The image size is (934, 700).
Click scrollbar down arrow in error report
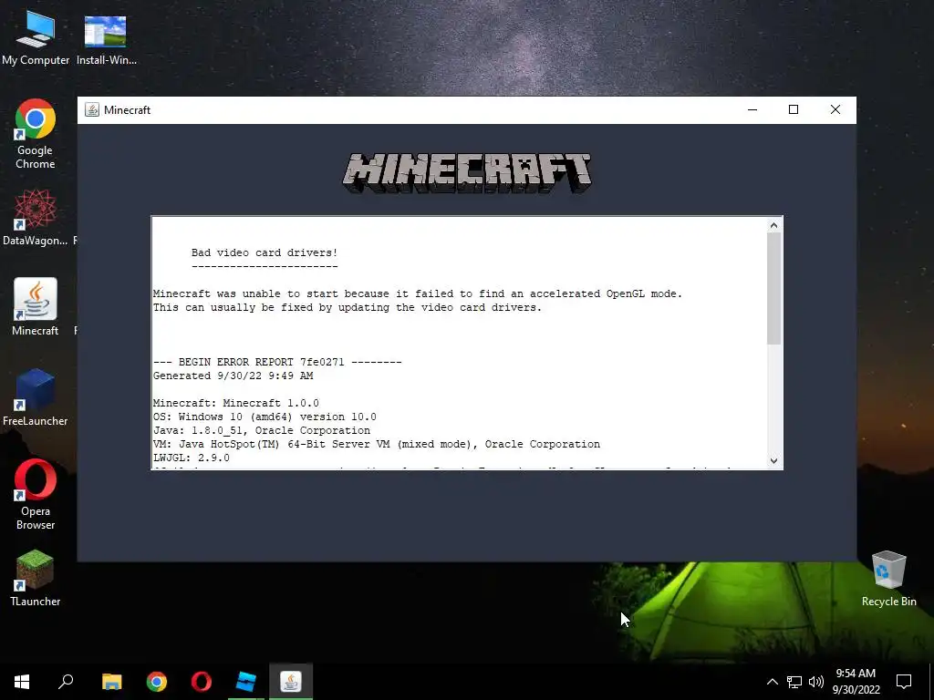(x=773, y=460)
